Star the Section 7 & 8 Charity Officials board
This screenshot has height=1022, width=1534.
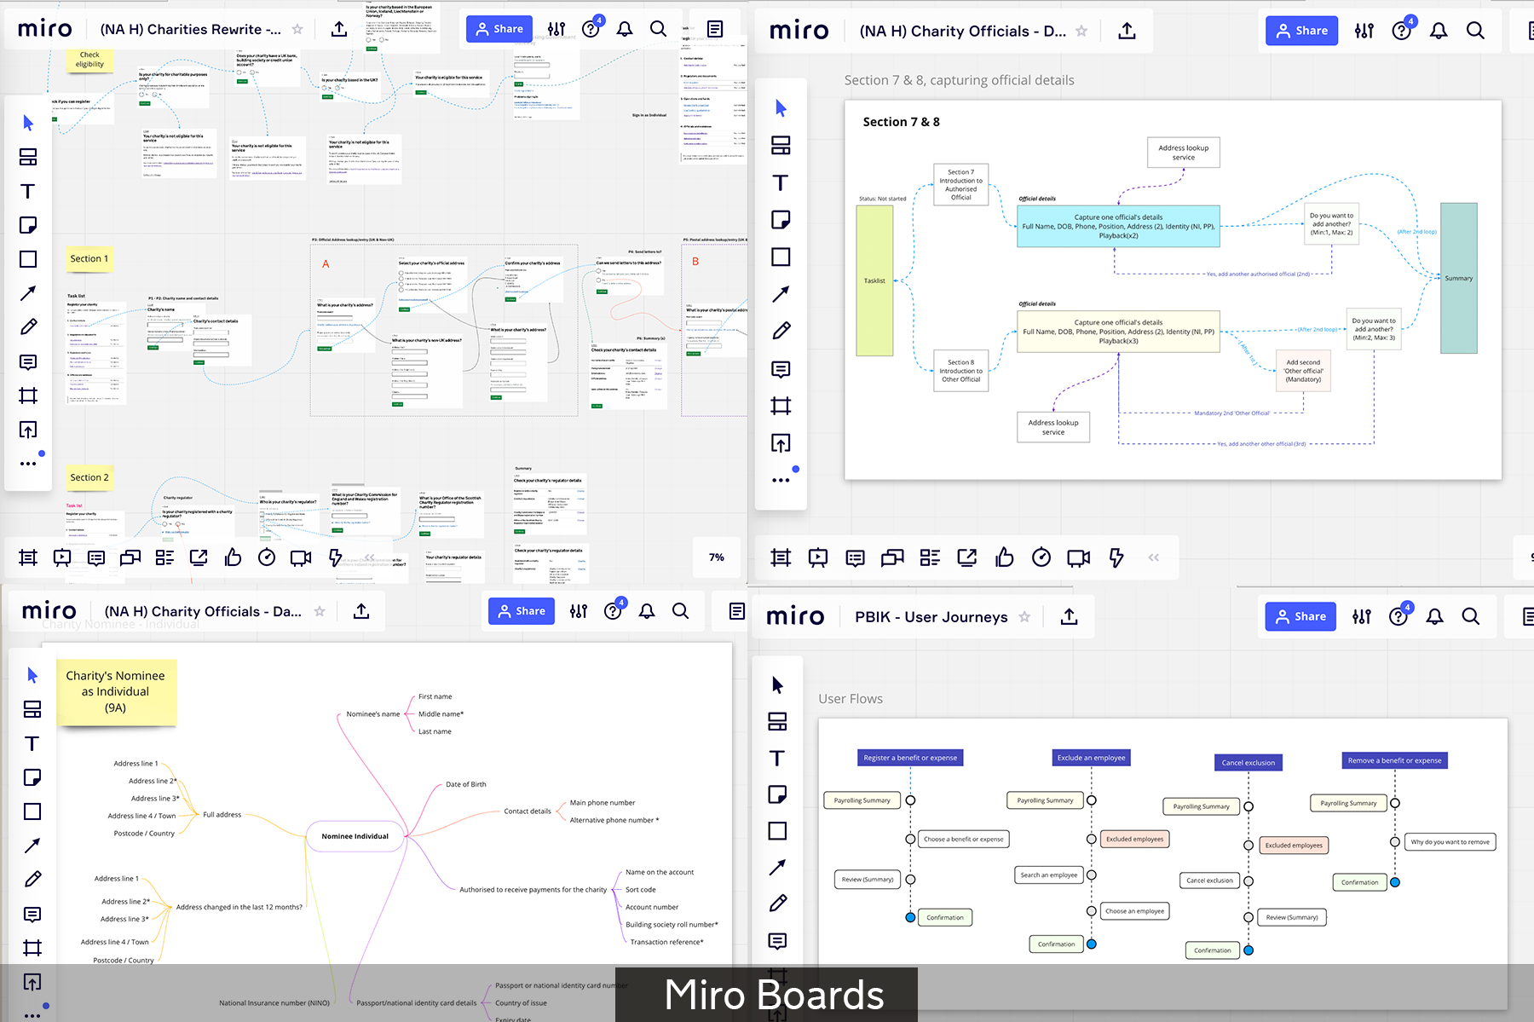1081,31
